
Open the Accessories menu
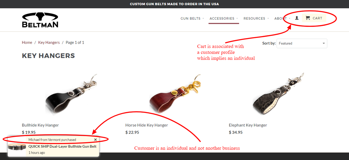222,18
